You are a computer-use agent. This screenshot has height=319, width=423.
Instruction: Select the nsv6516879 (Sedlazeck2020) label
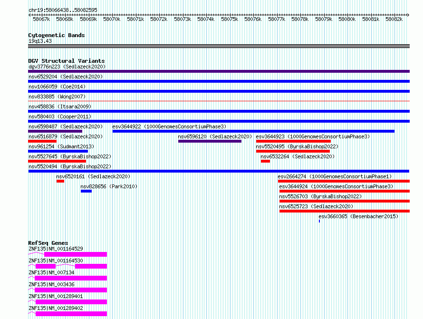[66, 136]
